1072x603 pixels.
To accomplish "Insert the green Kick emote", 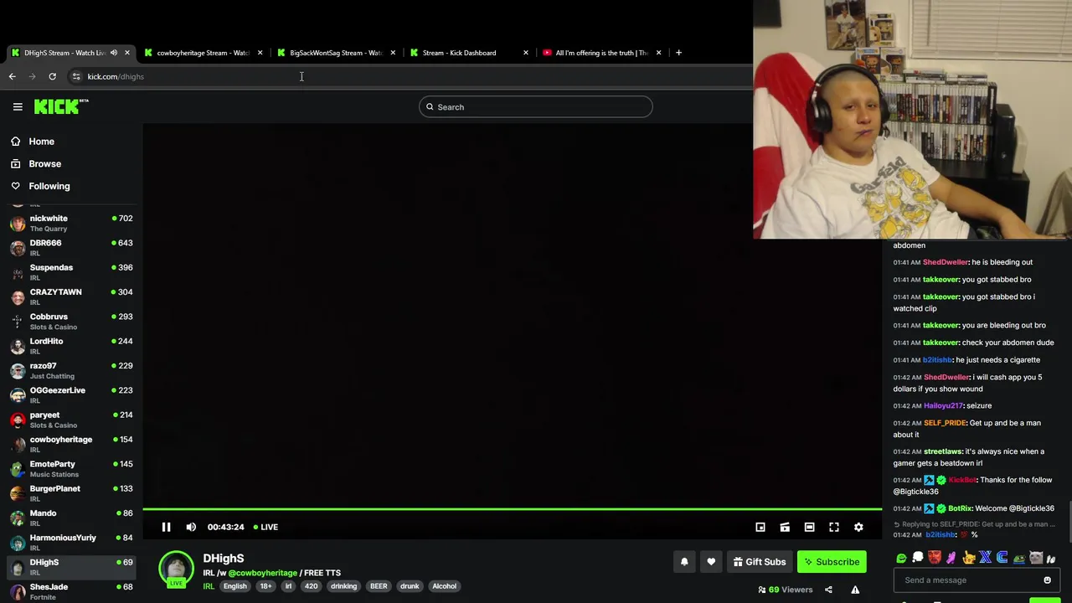I will pyautogui.click(x=901, y=558).
